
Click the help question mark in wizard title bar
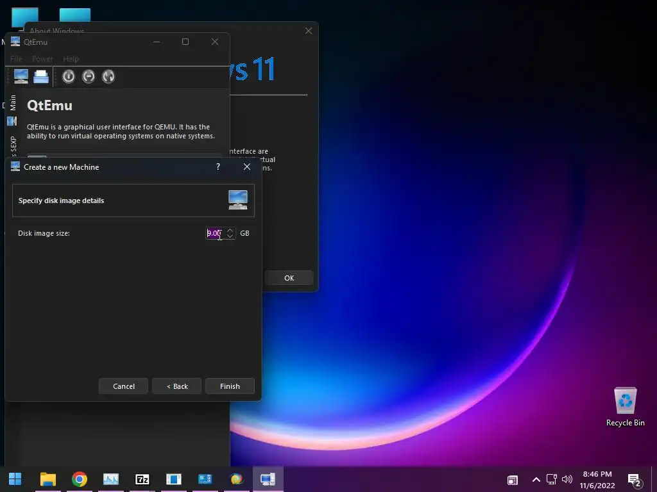coord(218,167)
